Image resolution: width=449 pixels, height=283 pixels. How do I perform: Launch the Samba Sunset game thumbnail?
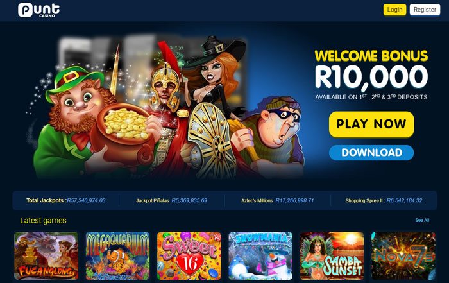pyautogui.click(x=332, y=256)
